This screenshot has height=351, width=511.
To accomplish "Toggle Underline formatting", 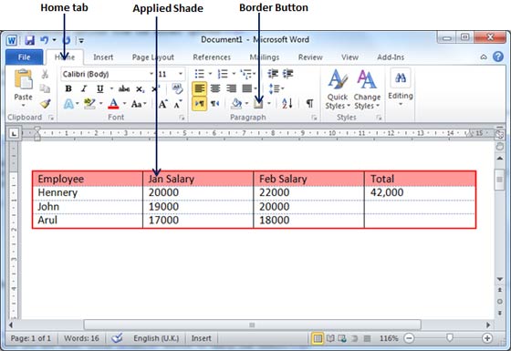I will tap(100, 88).
